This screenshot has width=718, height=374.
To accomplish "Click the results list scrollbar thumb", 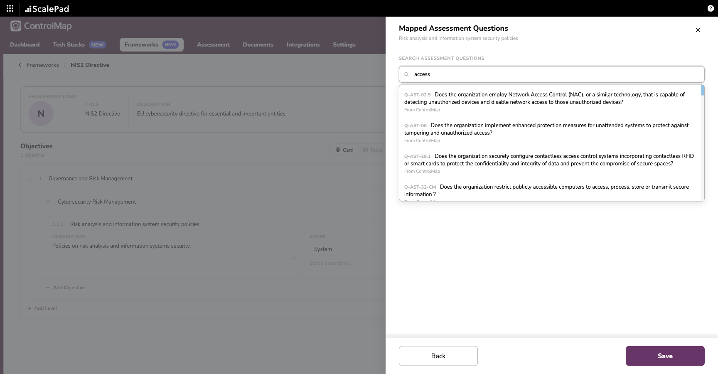I will tap(703, 90).
